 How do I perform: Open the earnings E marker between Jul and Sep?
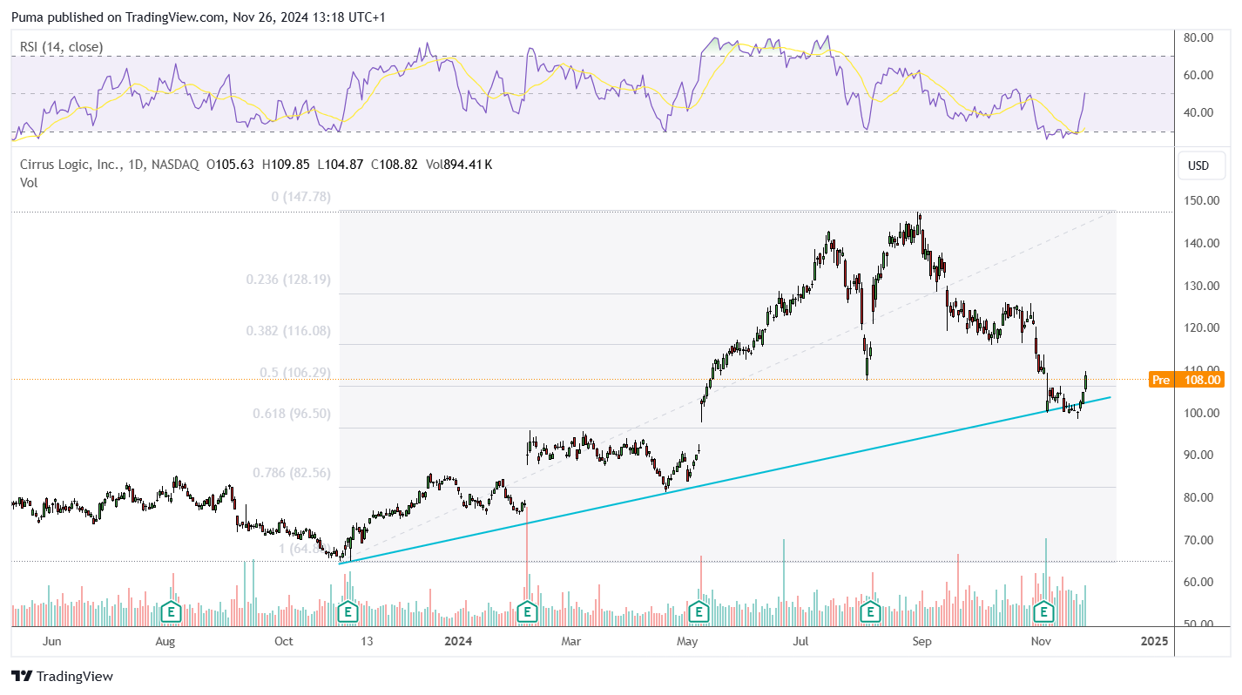[x=869, y=612]
